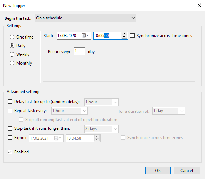The width and height of the screenshot is (205, 179).
Task: Check Delay task for up to (random delay)
Action: coord(10,101)
